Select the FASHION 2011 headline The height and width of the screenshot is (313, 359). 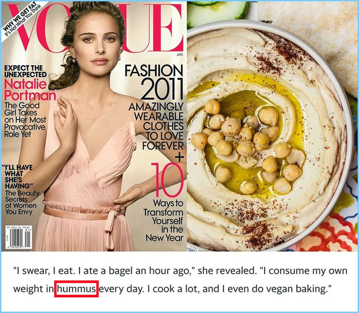(154, 82)
